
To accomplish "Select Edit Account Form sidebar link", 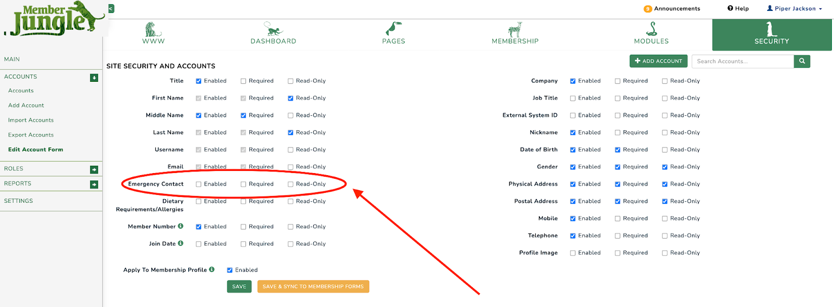I will click(35, 150).
